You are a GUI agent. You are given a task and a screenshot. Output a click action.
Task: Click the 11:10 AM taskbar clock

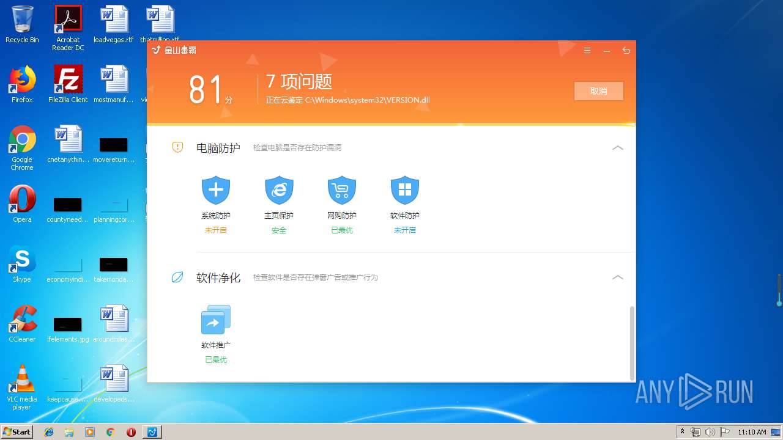coord(752,432)
